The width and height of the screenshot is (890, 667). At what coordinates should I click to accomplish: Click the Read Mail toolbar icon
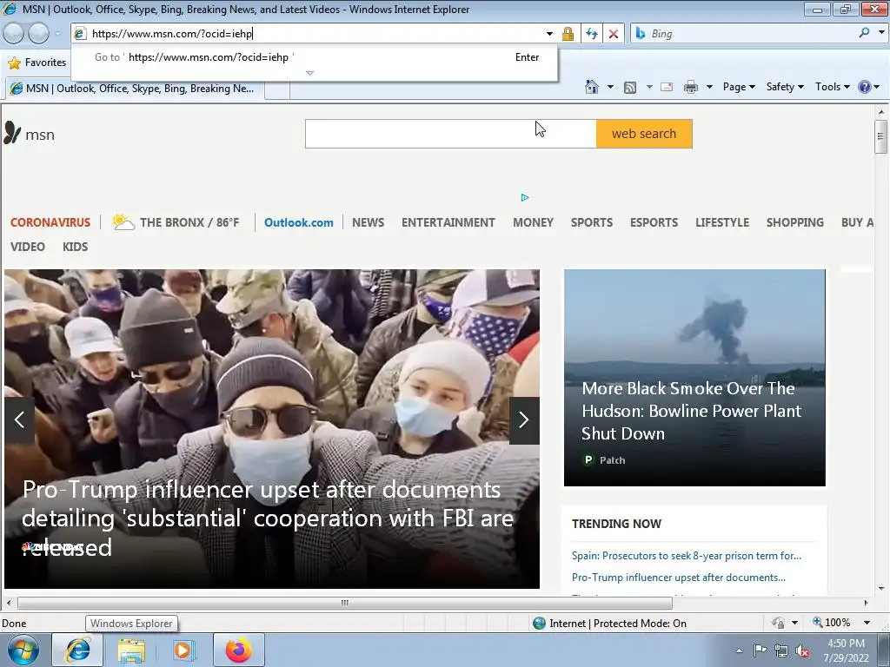tap(667, 87)
